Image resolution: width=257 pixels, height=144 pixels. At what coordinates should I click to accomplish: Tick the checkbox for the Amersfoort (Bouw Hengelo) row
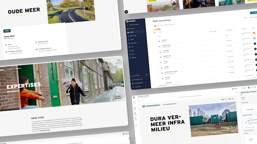tap(159, 73)
